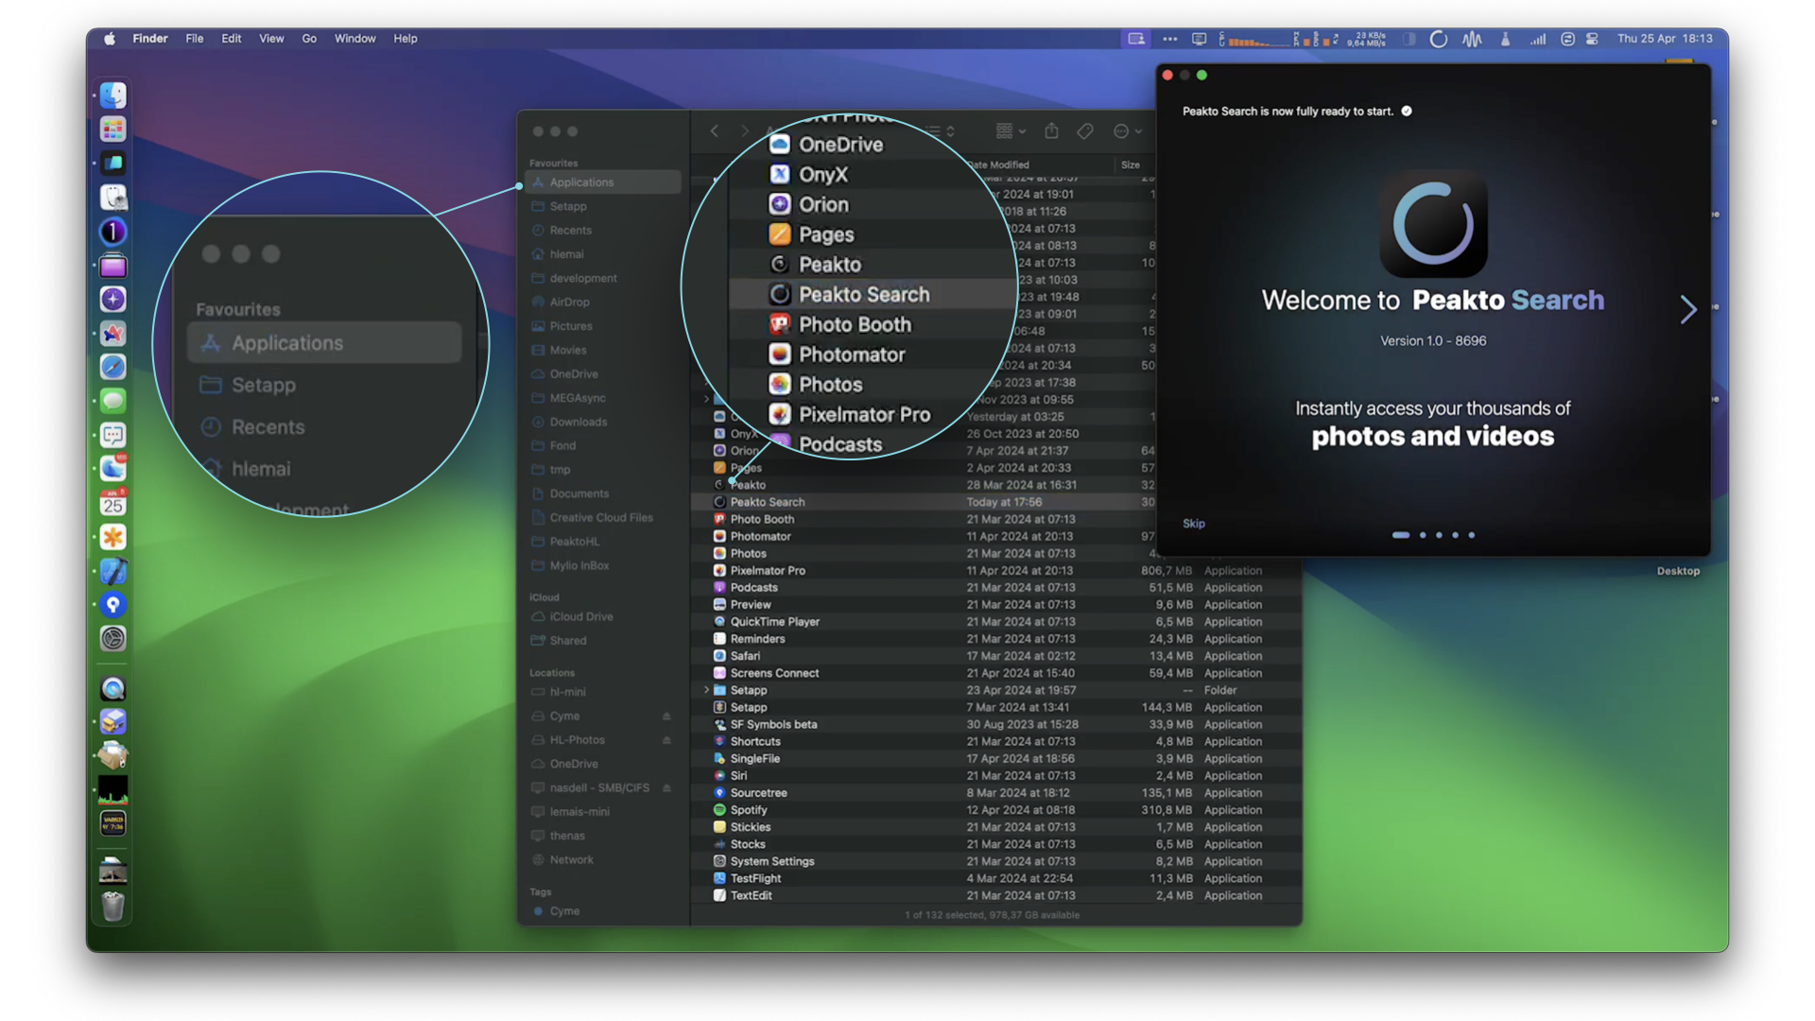Select the SF Symbols beta row

(995, 725)
